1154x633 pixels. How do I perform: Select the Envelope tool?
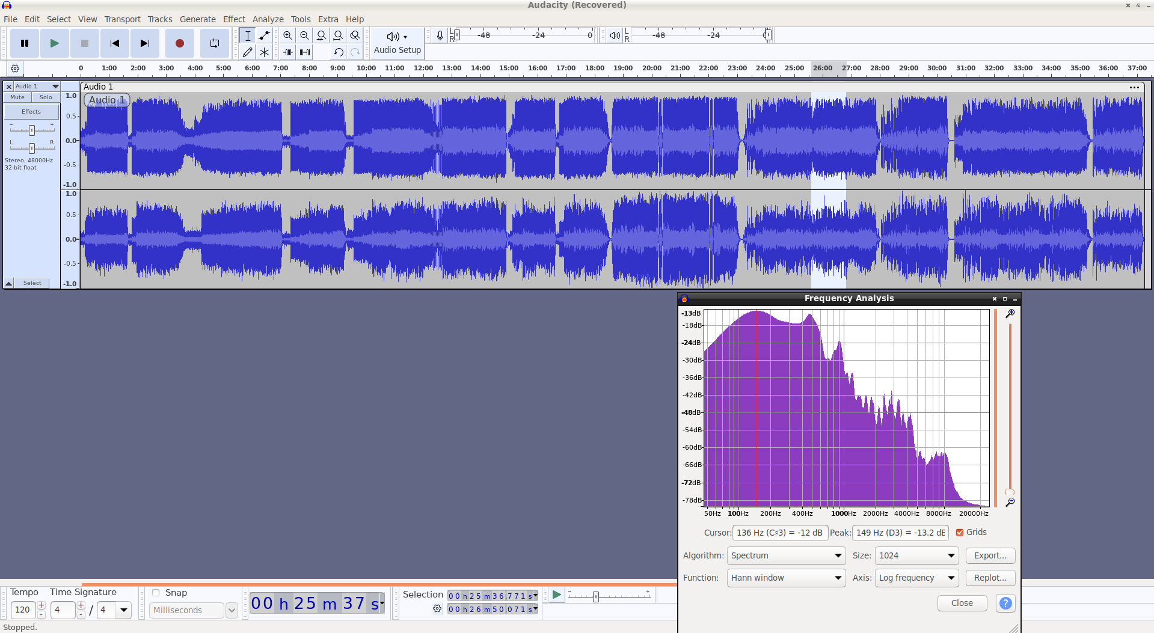coord(264,35)
